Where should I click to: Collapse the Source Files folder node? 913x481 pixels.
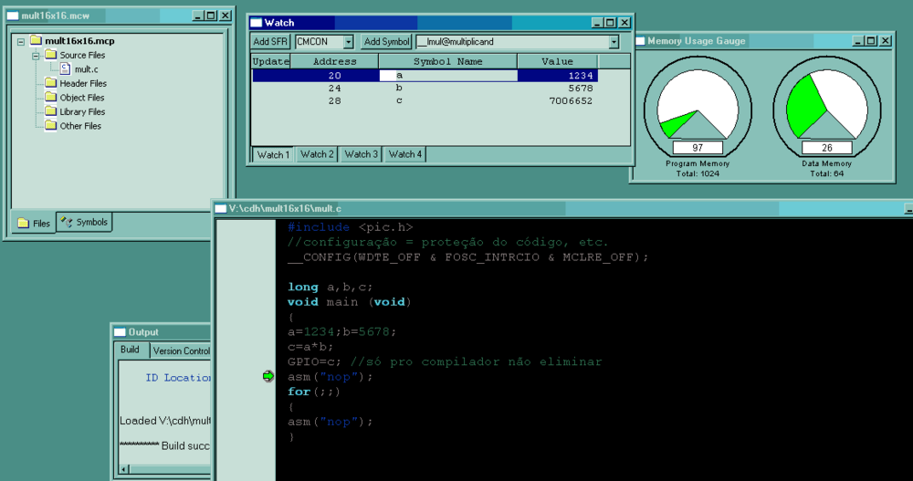click(35, 56)
